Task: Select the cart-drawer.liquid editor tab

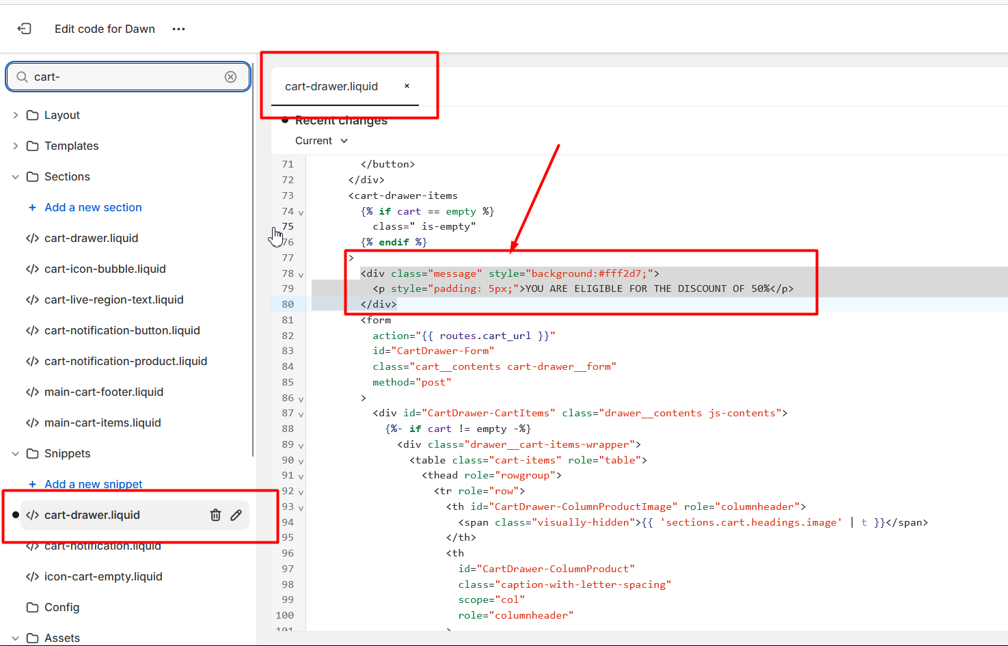Action: click(331, 86)
